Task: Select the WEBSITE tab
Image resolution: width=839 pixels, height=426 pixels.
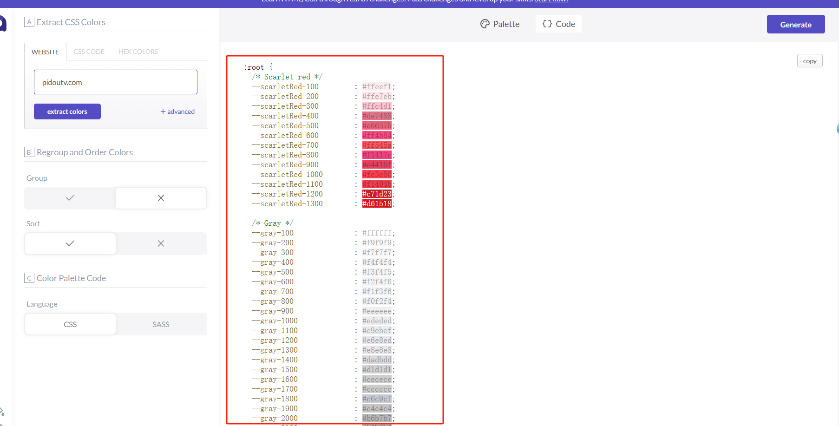Action: tap(45, 52)
